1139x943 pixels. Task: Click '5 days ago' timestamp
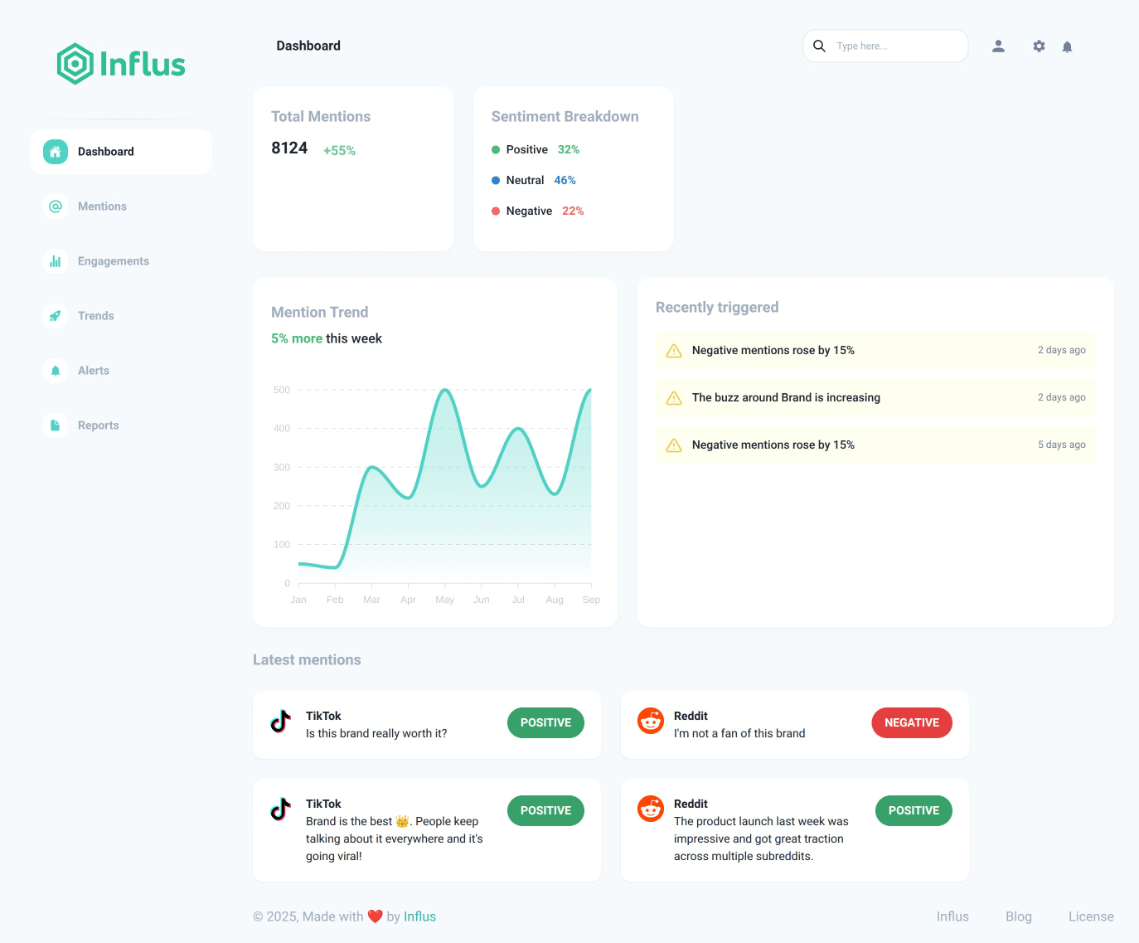[x=1062, y=445]
